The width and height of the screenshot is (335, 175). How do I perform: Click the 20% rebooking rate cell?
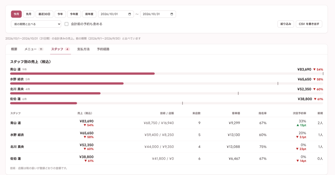point(301,135)
